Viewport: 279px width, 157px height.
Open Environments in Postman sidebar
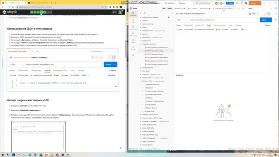pos(133,27)
